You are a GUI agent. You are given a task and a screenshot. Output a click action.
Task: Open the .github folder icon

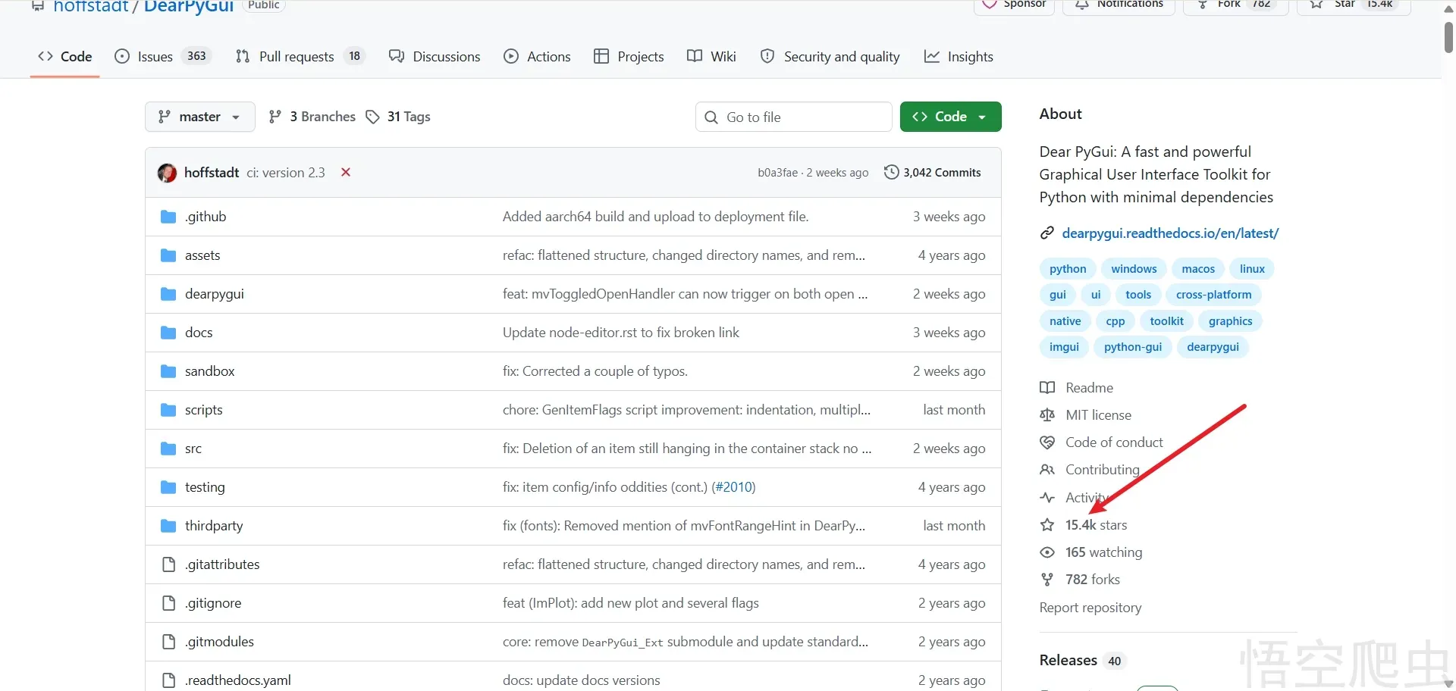coord(168,217)
